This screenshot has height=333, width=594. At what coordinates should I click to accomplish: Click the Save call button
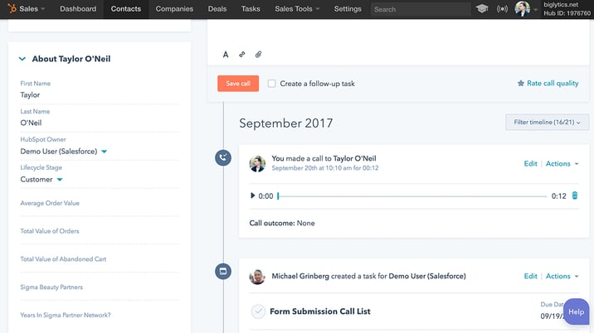click(238, 84)
